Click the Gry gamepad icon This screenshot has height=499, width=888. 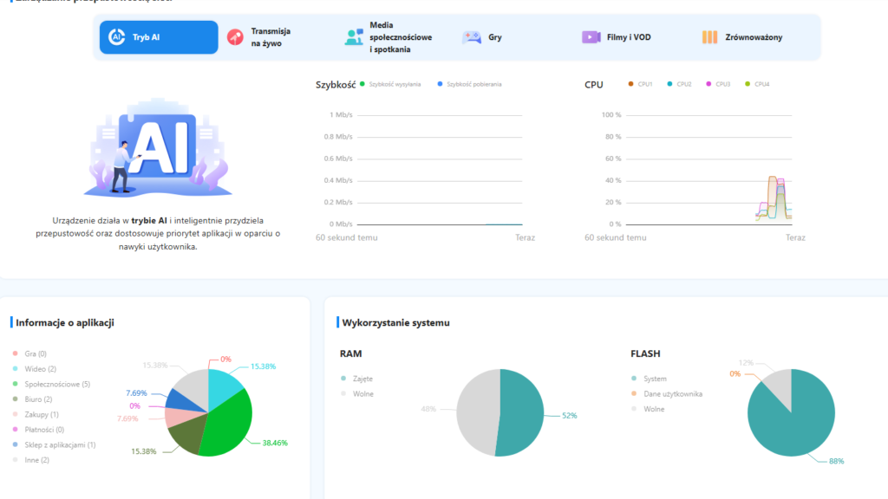click(x=472, y=37)
